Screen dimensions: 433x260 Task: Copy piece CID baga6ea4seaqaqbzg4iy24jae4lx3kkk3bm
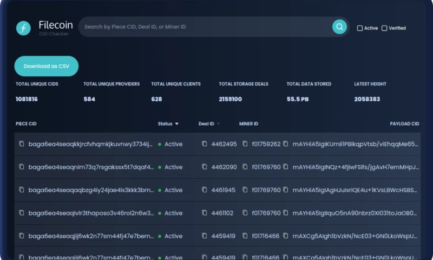[x=21, y=190]
